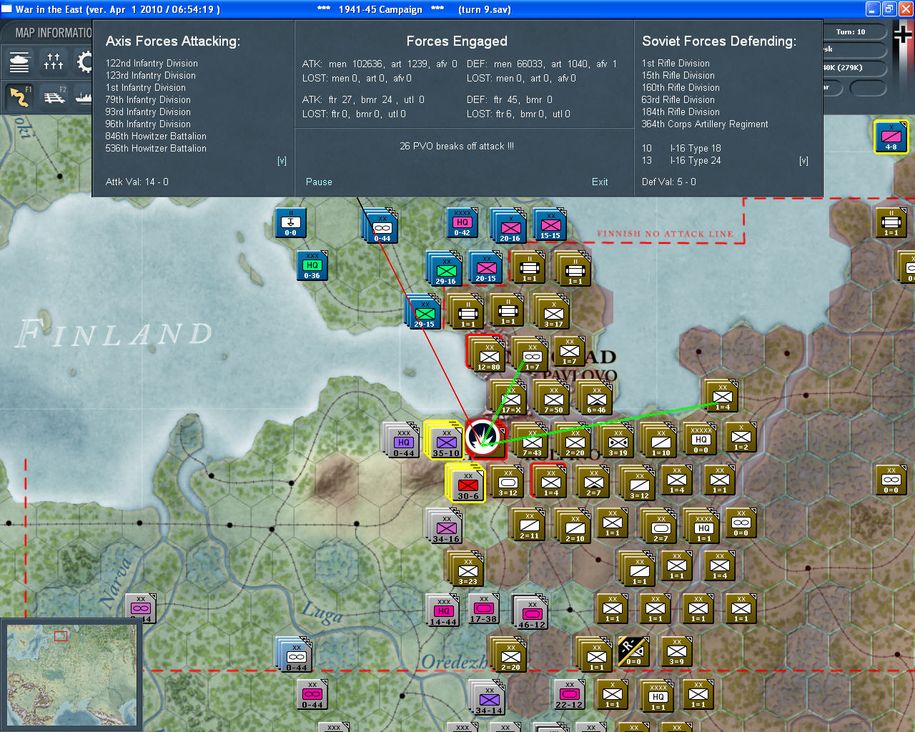Click the I-16 Type 24 aircraft row
915x732 pixels.
[x=681, y=160]
